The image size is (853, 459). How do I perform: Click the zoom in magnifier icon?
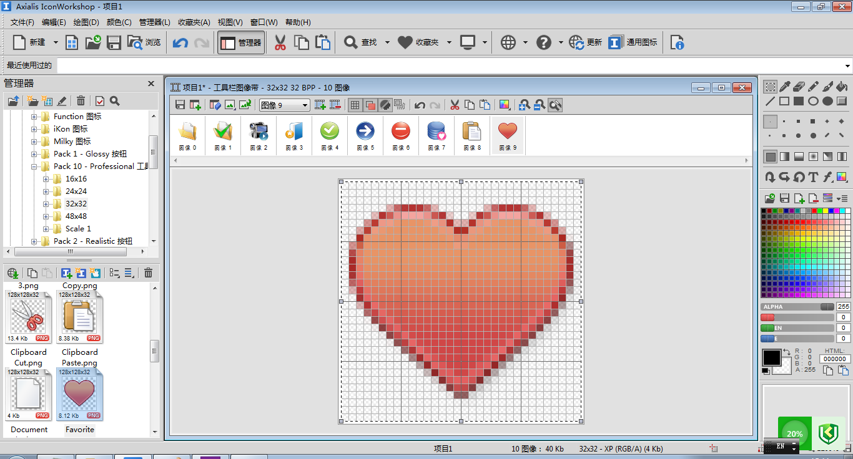pyautogui.click(x=524, y=105)
